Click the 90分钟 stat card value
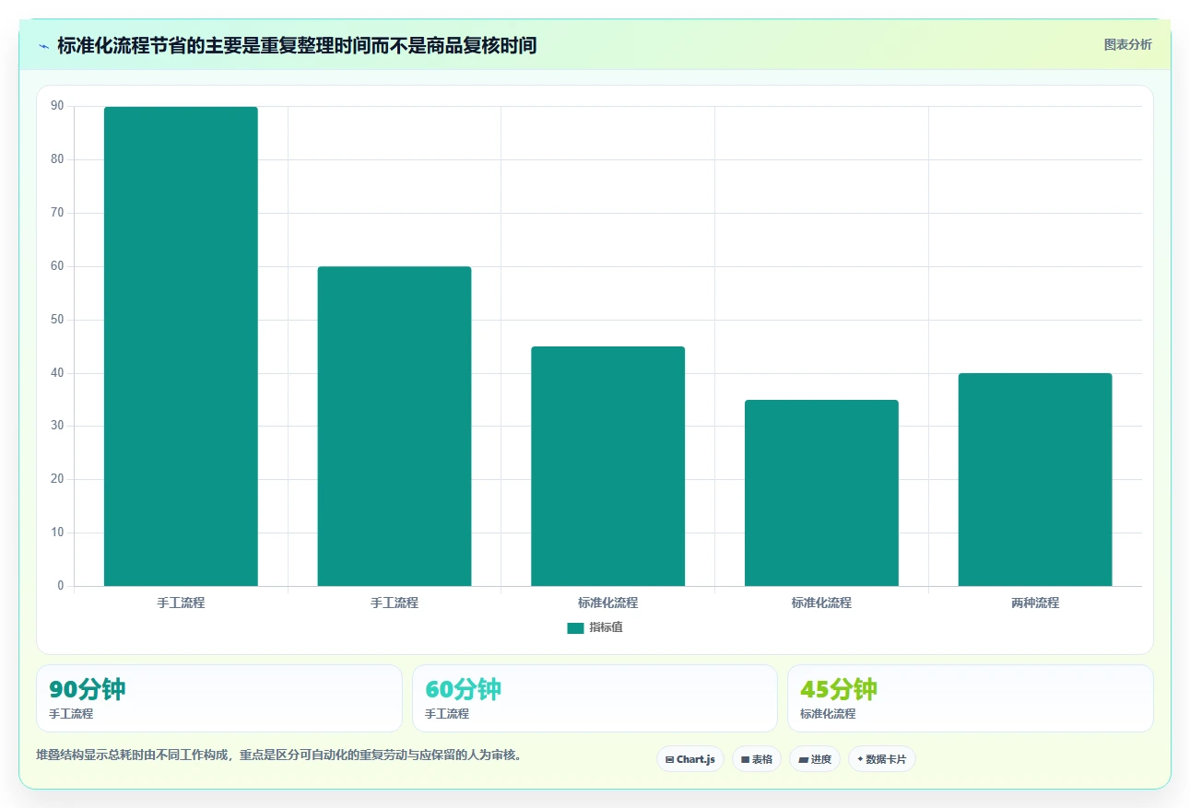Image resolution: width=1190 pixels, height=808 pixels. [88, 689]
